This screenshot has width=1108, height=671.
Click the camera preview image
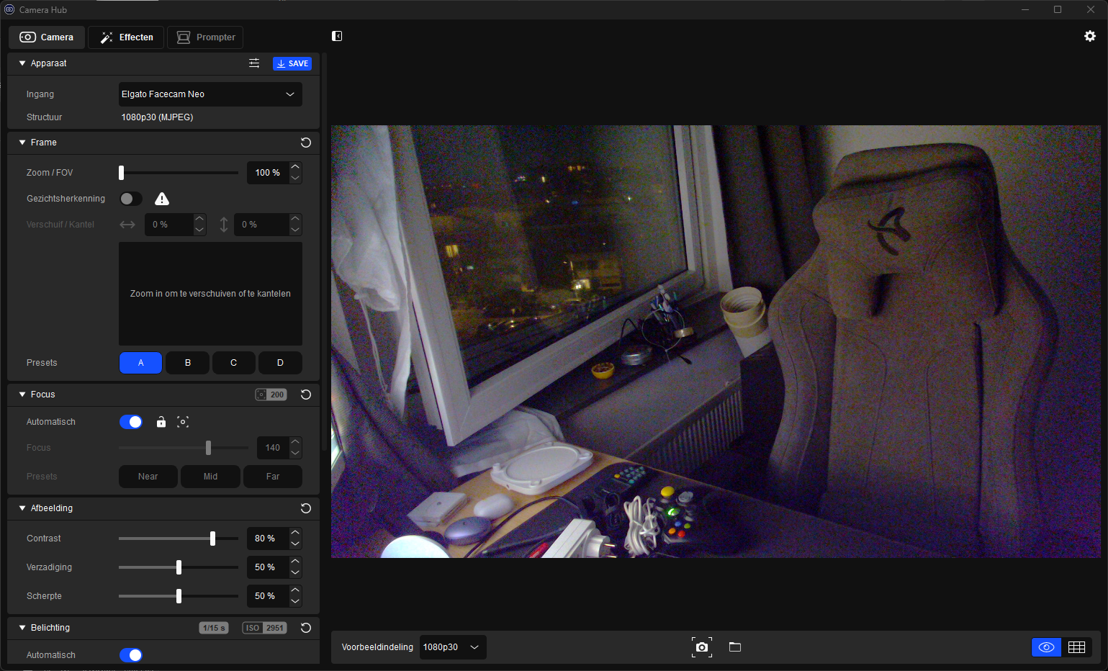point(716,342)
